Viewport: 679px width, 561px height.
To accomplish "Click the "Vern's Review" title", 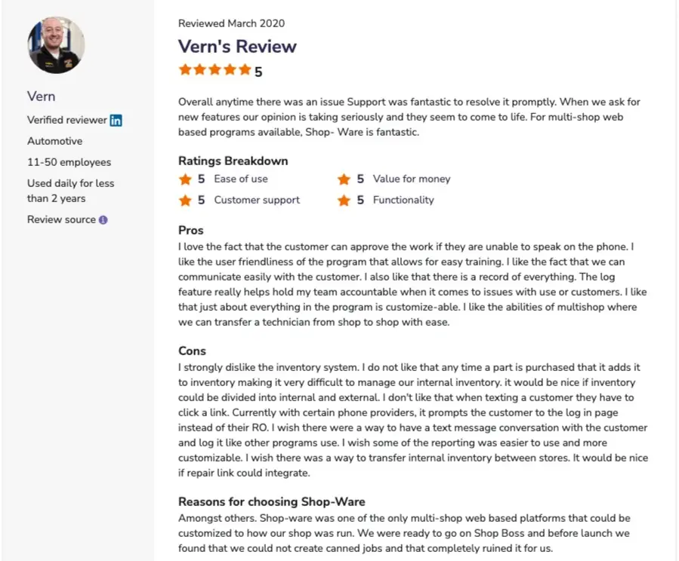I will 237,46.
